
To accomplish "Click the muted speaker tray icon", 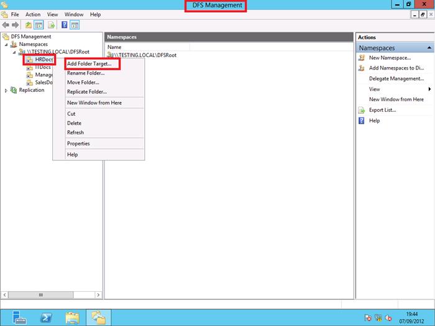I will point(388,318).
